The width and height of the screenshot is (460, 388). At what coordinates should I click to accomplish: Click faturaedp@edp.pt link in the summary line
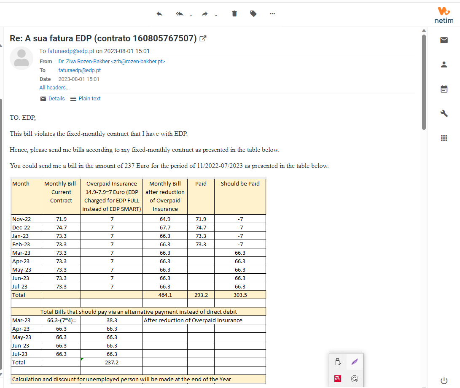click(71, 51)
